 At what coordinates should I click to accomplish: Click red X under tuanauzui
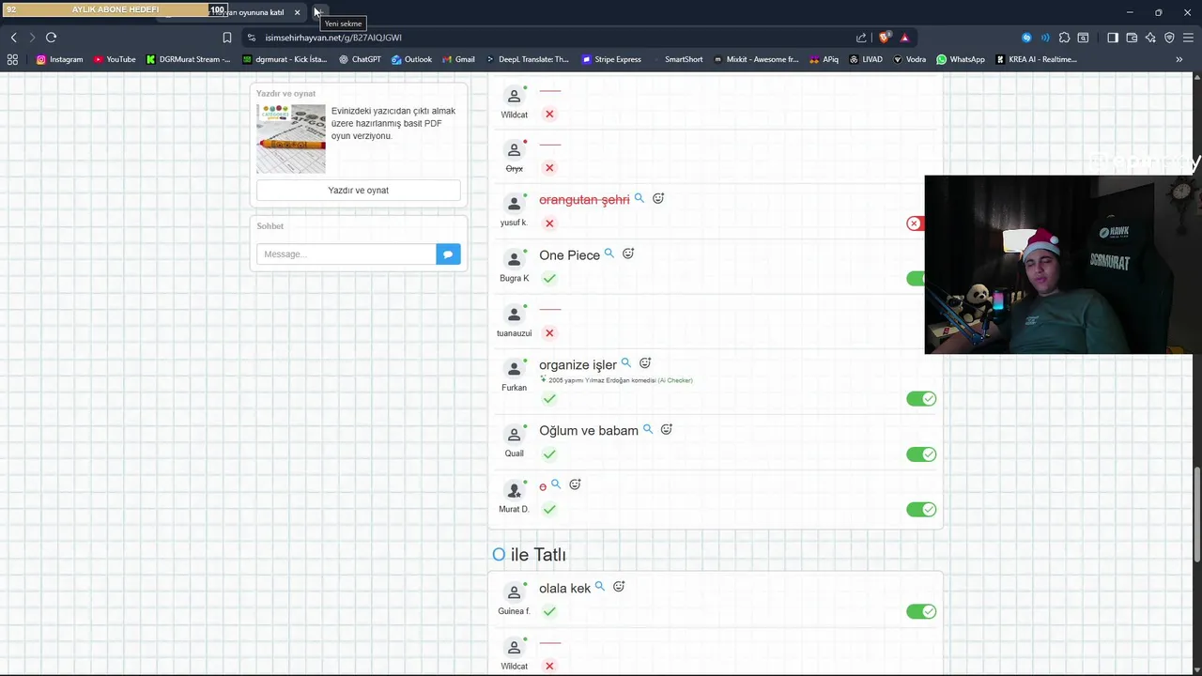[549, 333]
